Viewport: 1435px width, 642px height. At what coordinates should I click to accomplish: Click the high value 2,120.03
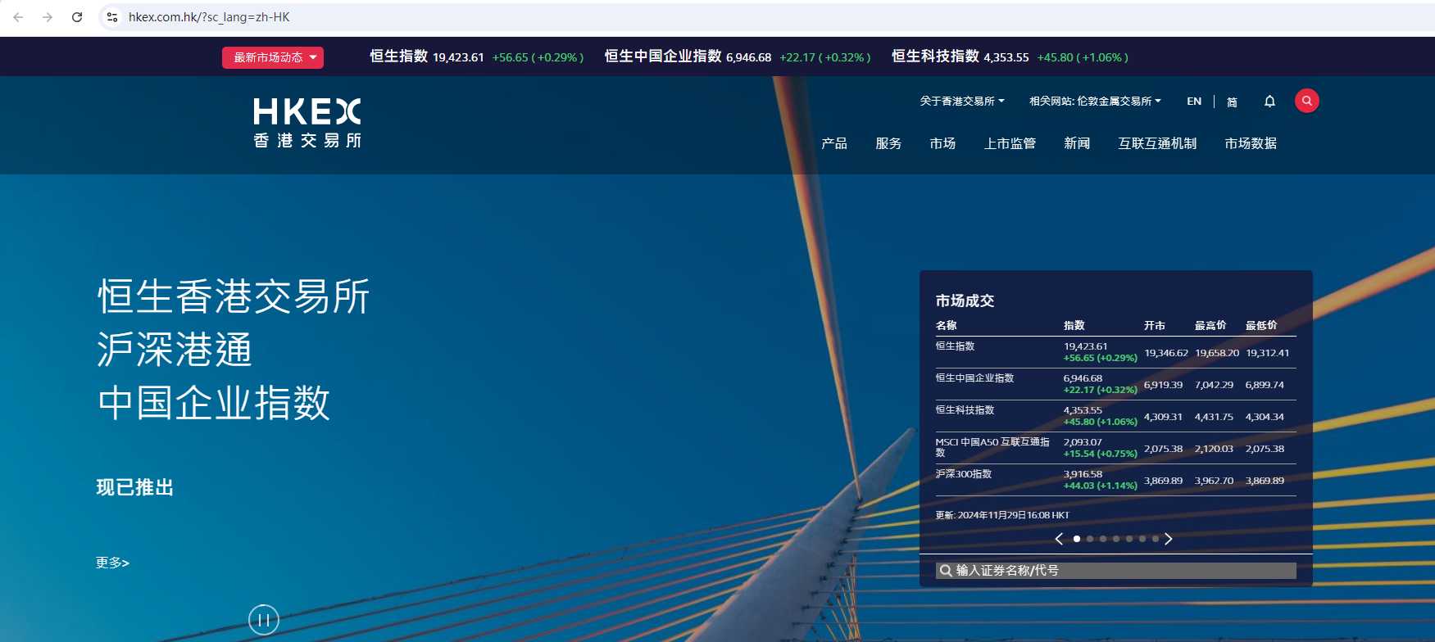(1214, 449)
